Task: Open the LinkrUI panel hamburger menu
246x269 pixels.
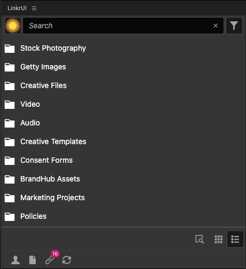Action: coord(34,8)
